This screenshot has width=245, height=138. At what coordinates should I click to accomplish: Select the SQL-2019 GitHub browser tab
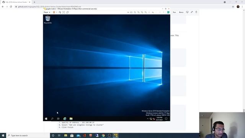(16, 2)
